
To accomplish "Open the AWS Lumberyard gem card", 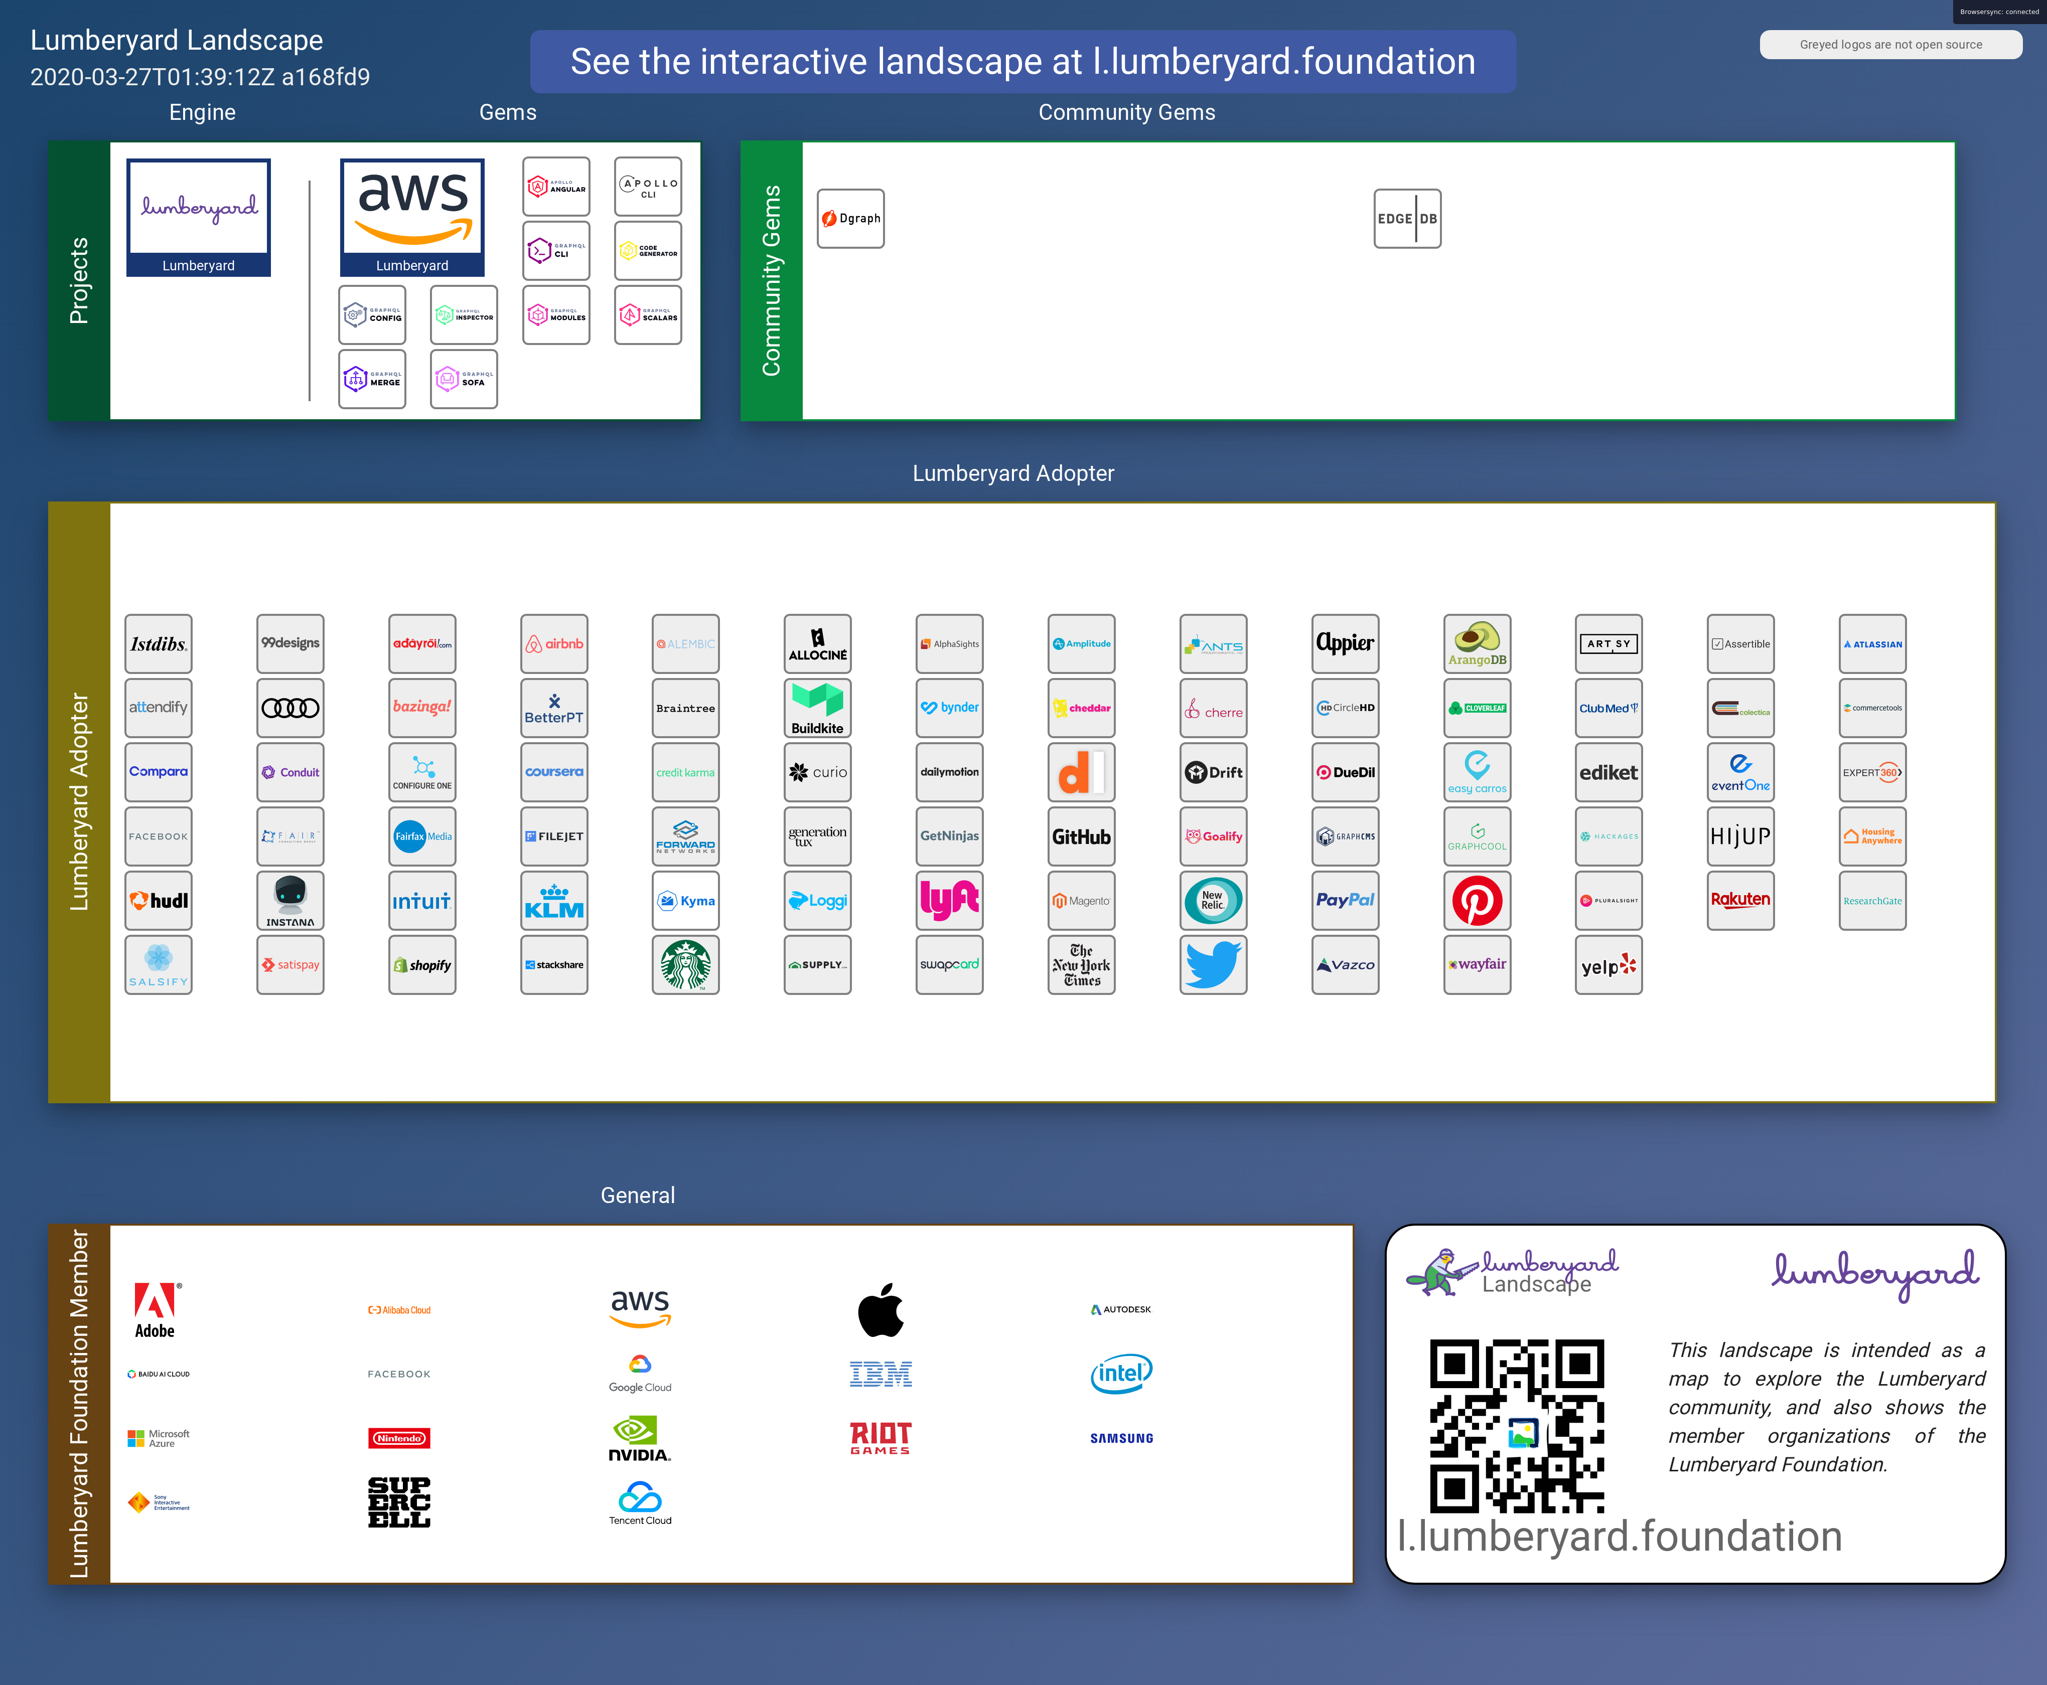I will coord(412,218).
